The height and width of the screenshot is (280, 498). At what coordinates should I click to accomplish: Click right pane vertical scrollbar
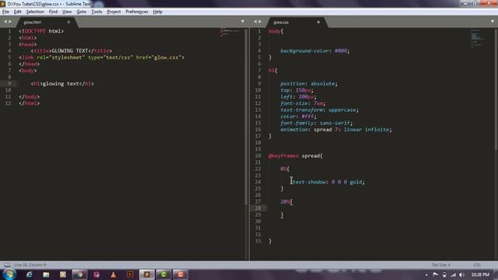(x=496, y=89)
